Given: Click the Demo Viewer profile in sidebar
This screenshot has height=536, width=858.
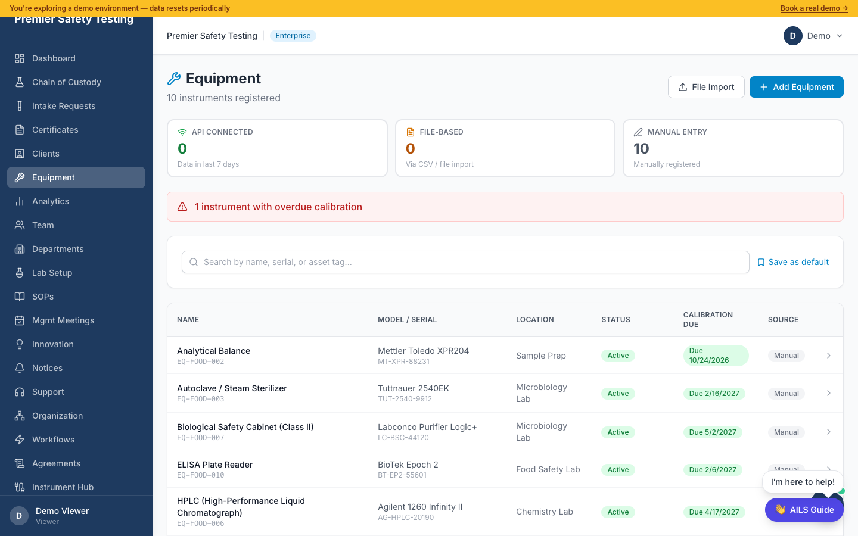Looking at the screenshot, I should point(76,516).
